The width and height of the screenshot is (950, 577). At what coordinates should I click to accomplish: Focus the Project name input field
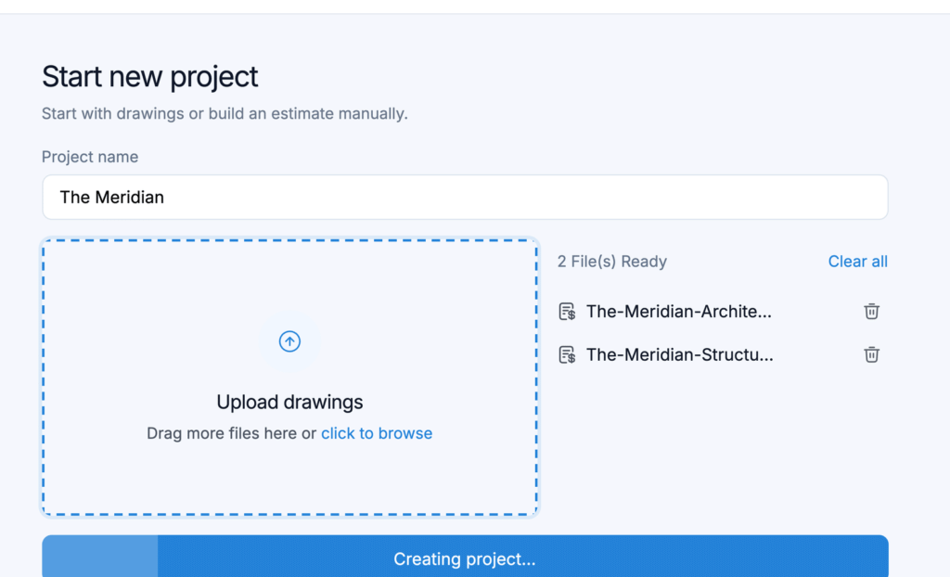pyautogui.click(x=466, y=197)
